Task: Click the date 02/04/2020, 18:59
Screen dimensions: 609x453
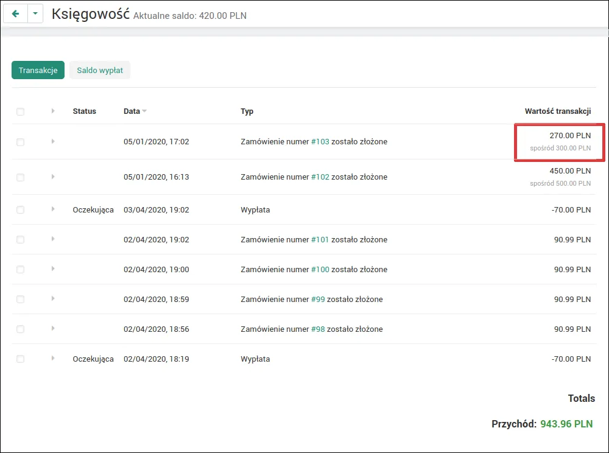Action: coord(156,300)
